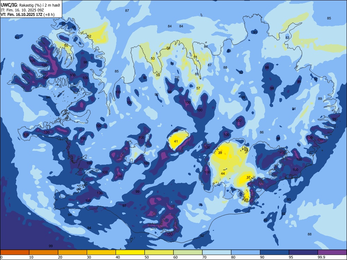This screenshot has width=347, height=260.
Task: Click the humidity value '89' on the map
Action: click(x=320, y=98)
